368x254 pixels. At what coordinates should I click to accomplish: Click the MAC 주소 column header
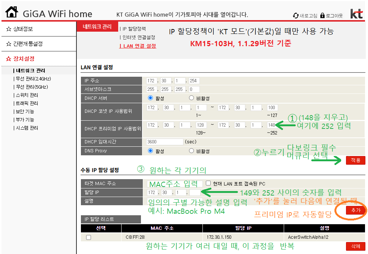tap(162, 228)
